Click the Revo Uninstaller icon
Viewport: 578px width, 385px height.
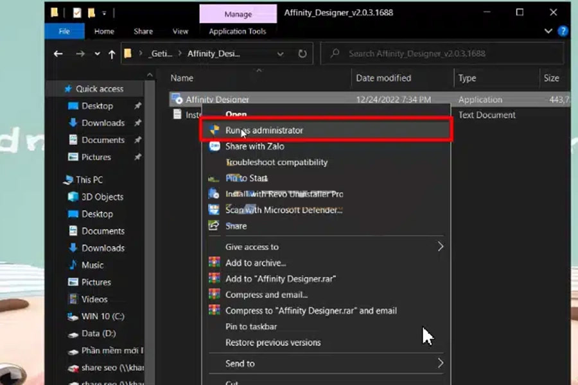pyautogui.click(x=213, y=194)
